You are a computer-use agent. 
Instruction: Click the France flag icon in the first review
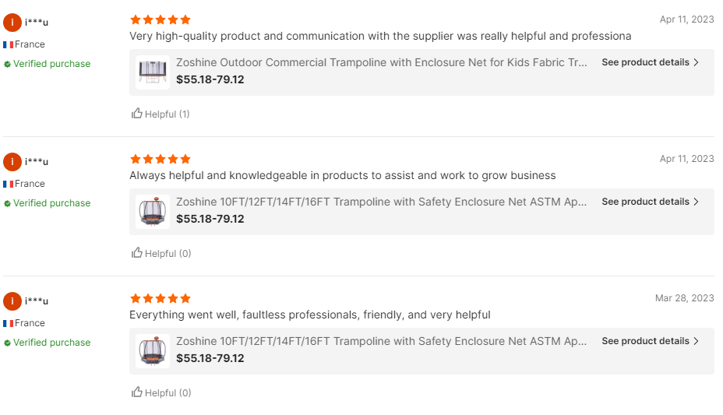[x=8, y=45]
